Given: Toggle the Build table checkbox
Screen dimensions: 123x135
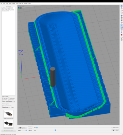Looking at the screenshot, I should pyautogui.click(x=3, y=98).
